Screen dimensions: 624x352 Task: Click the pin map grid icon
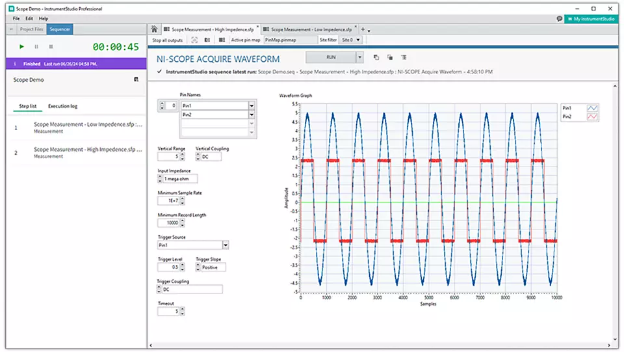pyautogui.click(x=222, y=40)
